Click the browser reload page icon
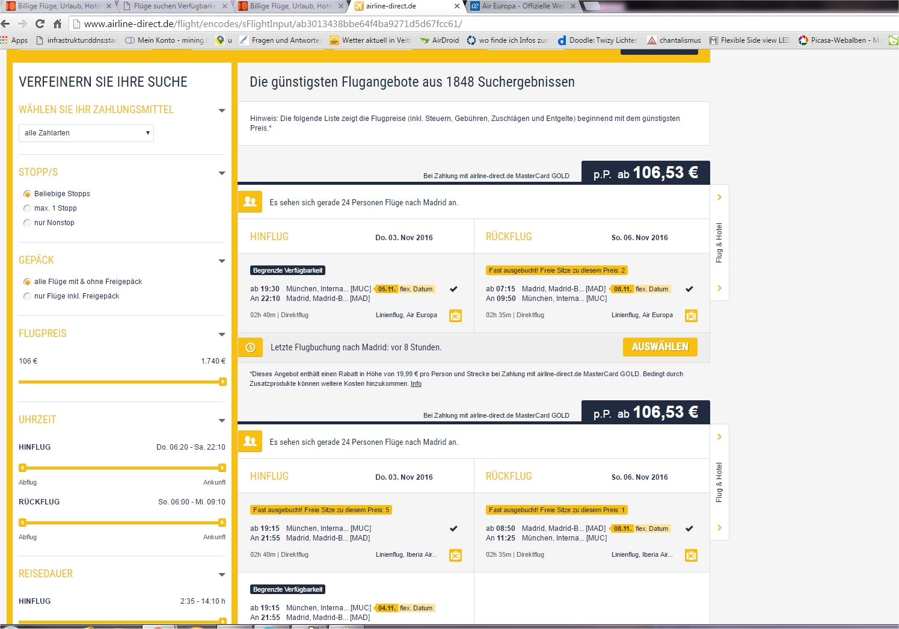The image size is (899, 629). 40,24
